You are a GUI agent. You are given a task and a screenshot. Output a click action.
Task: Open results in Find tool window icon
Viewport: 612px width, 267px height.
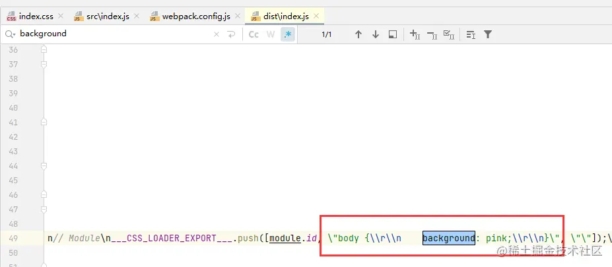(393, 34)
